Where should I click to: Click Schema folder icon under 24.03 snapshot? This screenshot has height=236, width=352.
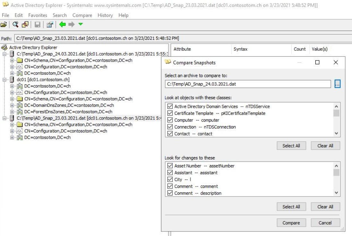(x=20, y=60)
